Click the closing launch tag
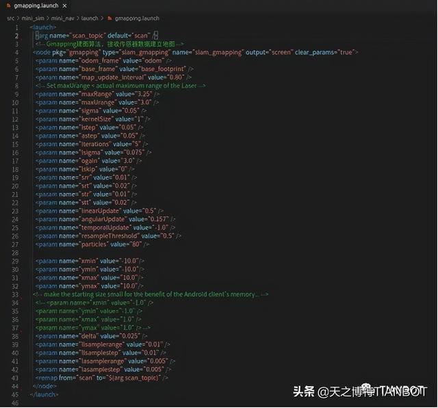The image size is (438, 408). 44,394
